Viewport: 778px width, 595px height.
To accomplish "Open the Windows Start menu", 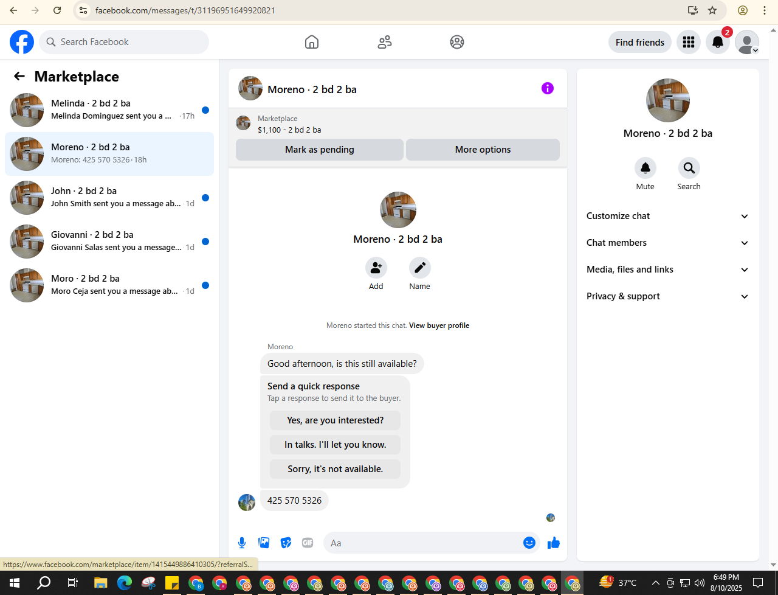I will pyautogui.click(x=15, y=583).
